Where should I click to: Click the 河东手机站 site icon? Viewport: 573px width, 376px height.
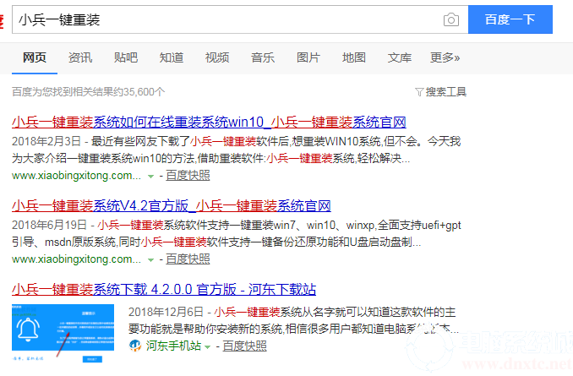pyautogui.click(x=134, y=346)
